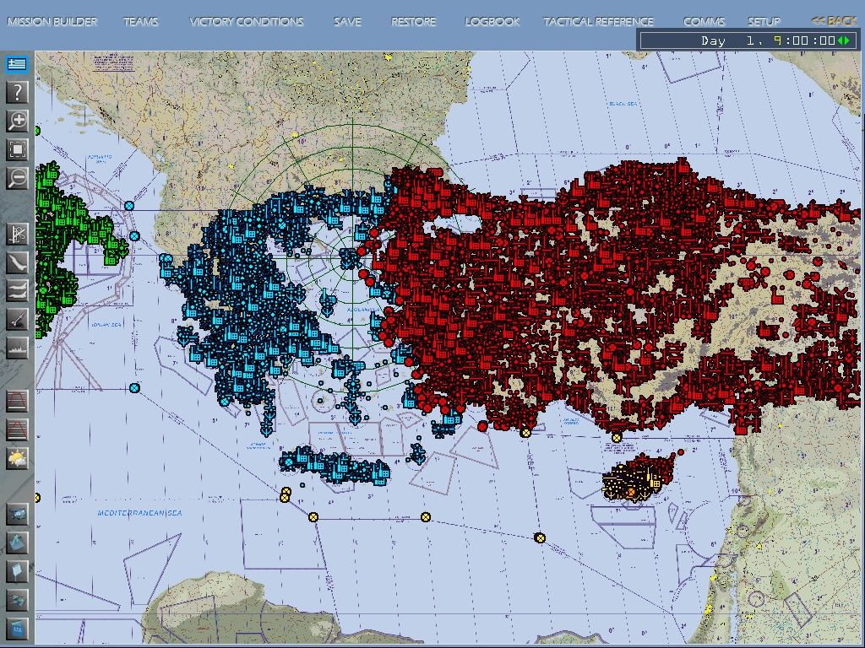Image resolution: width=865 pixels, height=648 pixels.
Task: Click the bottom-most blue map icon in sidebar
Action: tap(17, 629)
